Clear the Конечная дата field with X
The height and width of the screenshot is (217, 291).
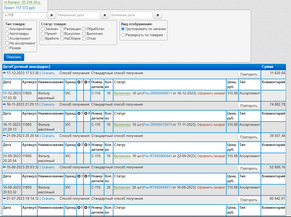[158, 15]
